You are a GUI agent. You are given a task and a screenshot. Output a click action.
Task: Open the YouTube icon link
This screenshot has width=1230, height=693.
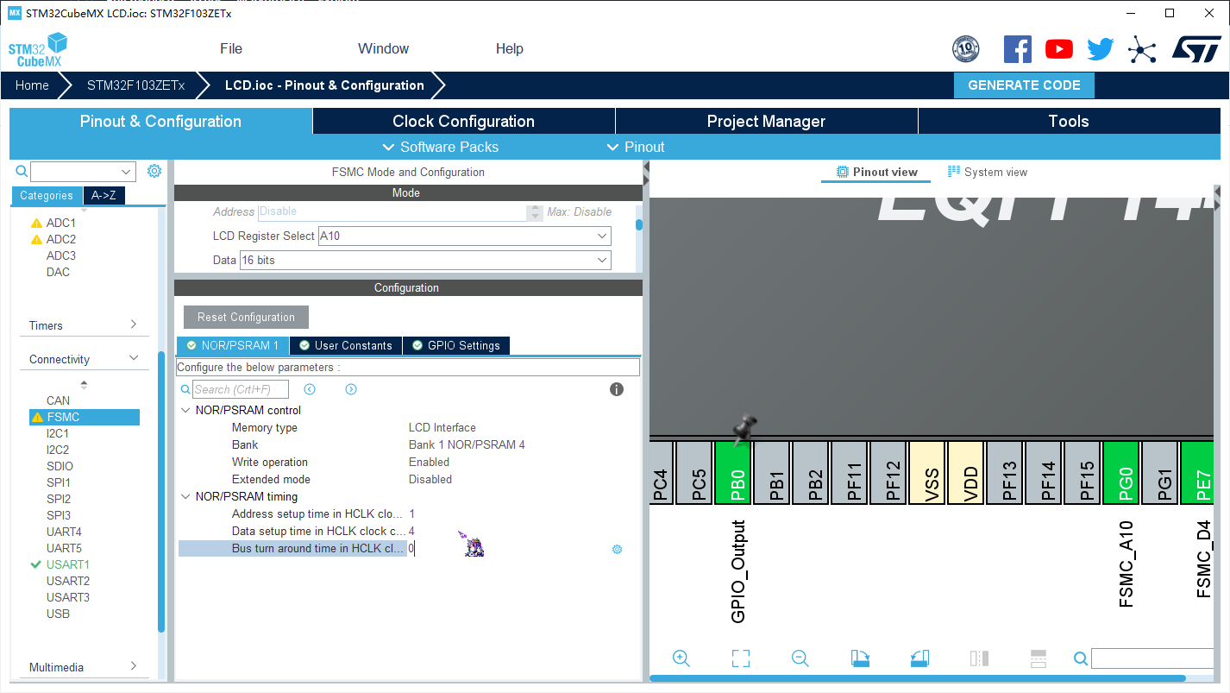1059,49
